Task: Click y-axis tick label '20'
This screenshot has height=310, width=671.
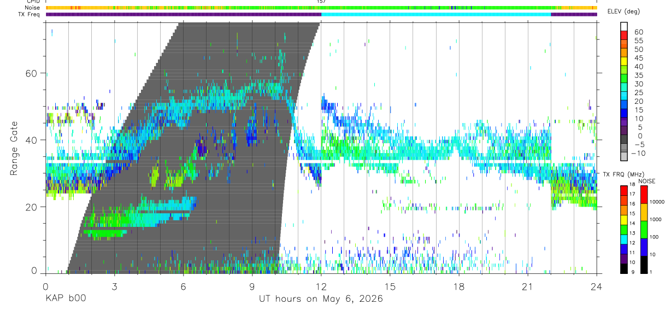Action: (x=32, y=207)
